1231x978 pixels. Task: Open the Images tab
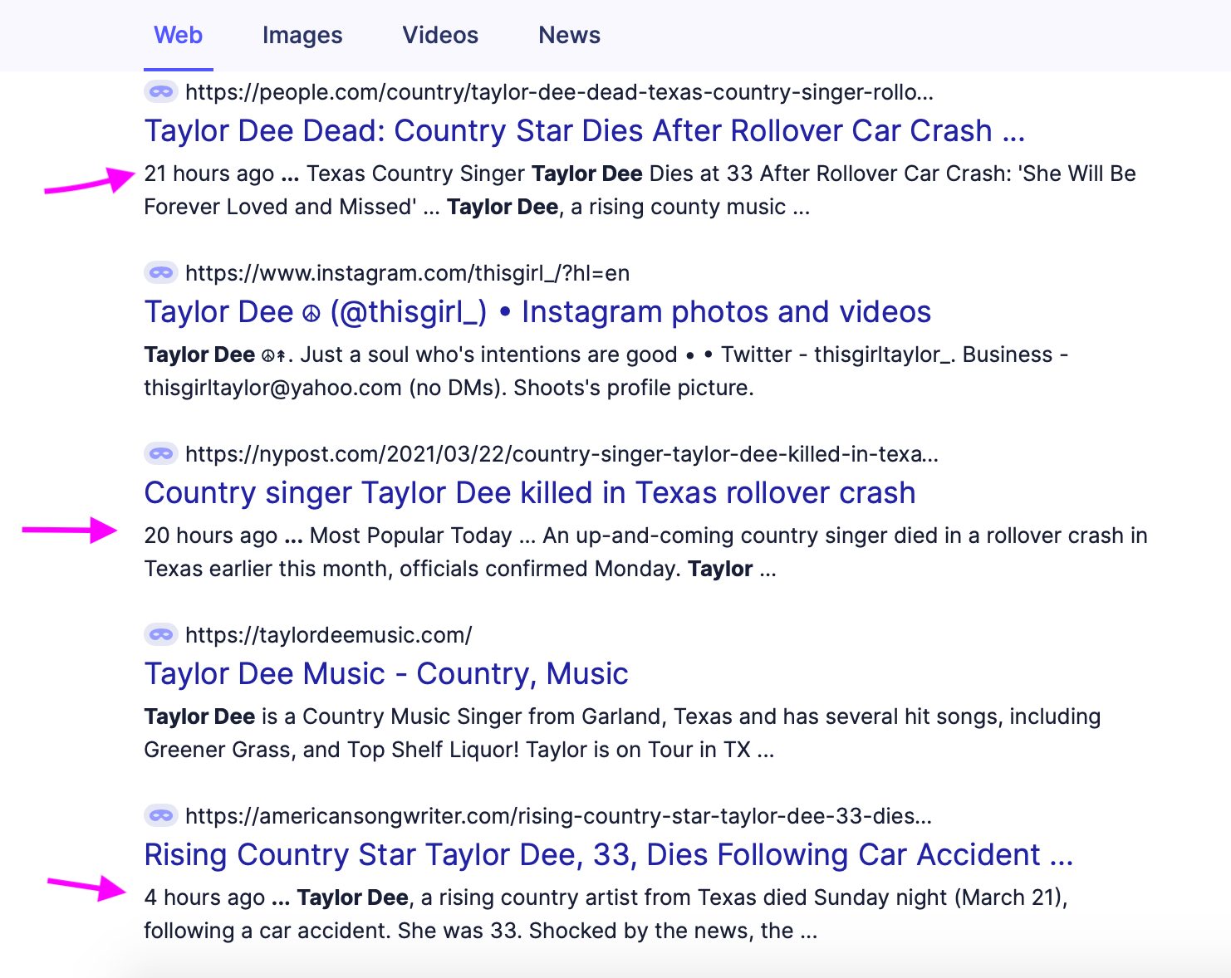(302, 35)
